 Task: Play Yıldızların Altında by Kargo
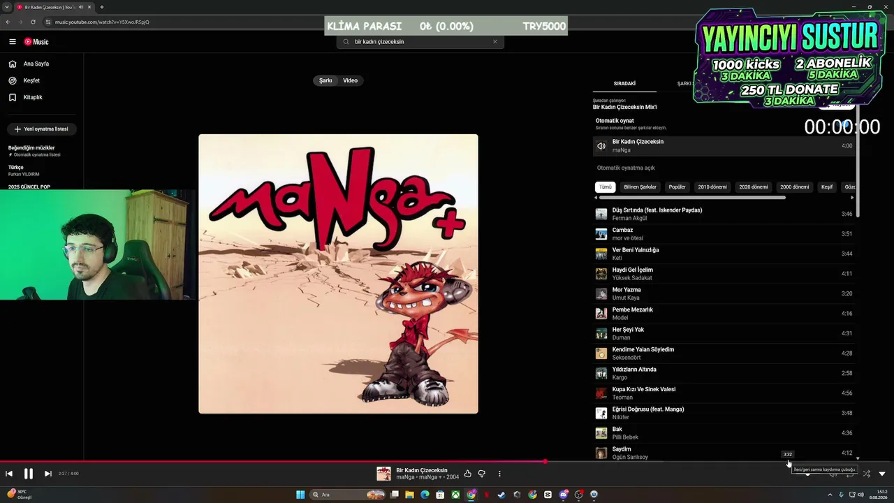tap(724, 373)
